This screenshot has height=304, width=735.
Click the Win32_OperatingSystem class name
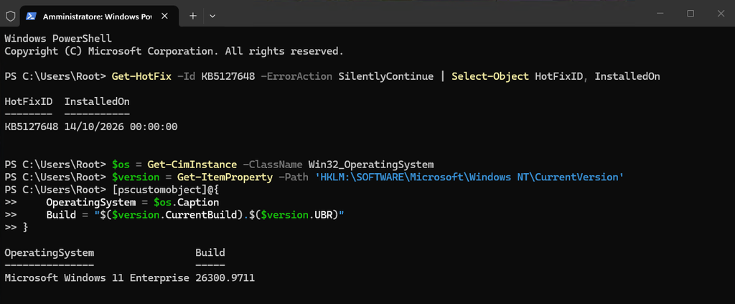[371, 165]
